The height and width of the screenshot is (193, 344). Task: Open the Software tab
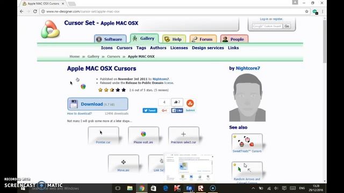[x=110, y=39]
